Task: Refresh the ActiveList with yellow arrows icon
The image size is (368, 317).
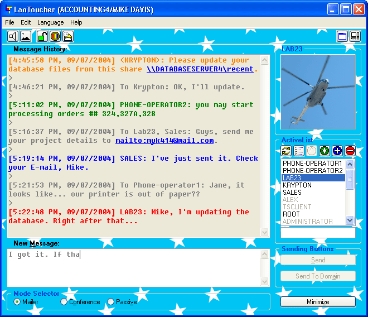Action: coord(286,151)
